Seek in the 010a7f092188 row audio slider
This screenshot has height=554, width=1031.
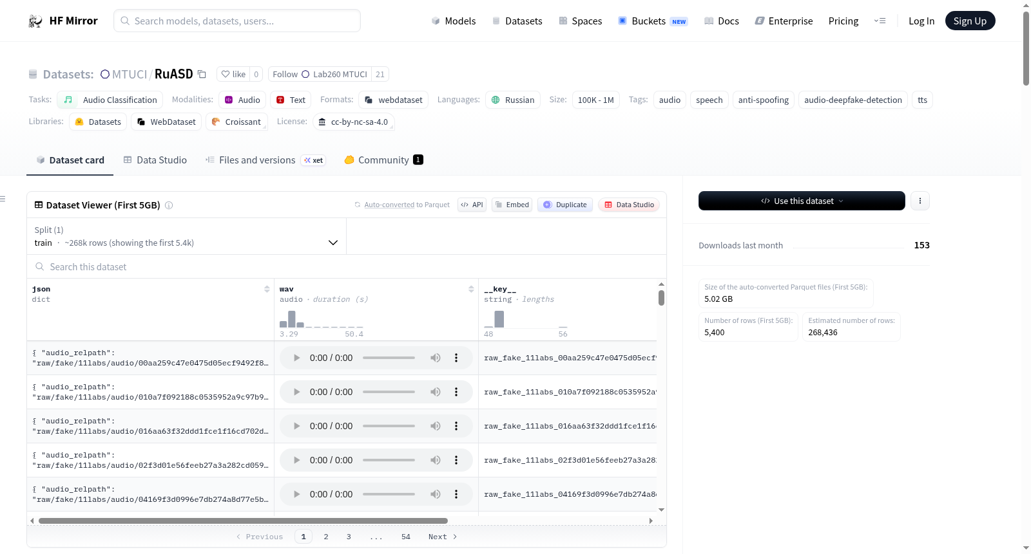click(x=389, y=392)
